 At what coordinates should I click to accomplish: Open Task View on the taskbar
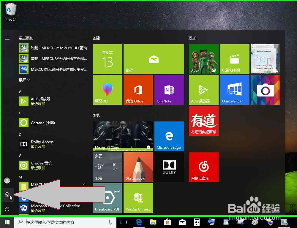pyautogui.click(x=124, y=222)
